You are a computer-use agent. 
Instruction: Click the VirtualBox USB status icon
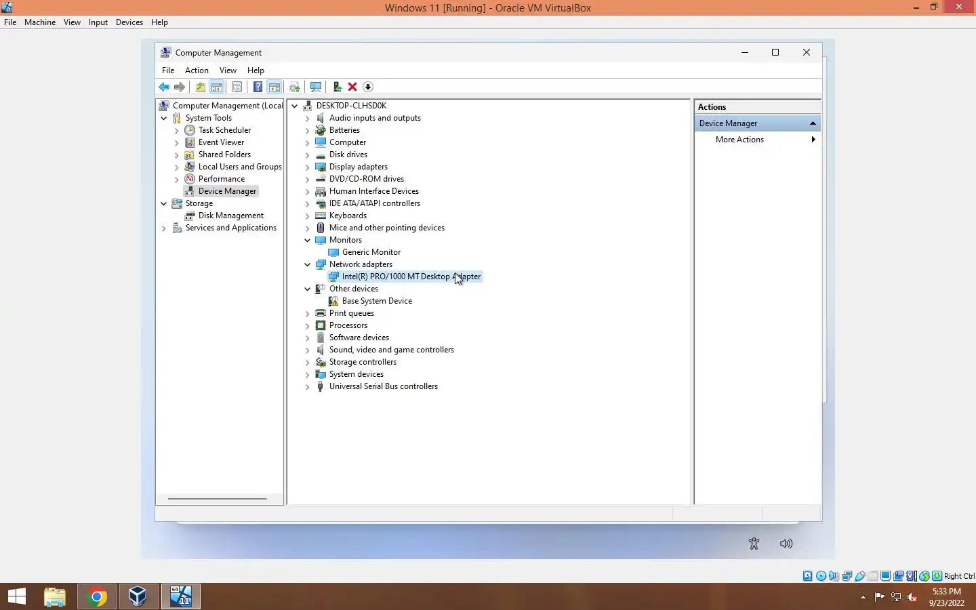click(x=860, y=576)
